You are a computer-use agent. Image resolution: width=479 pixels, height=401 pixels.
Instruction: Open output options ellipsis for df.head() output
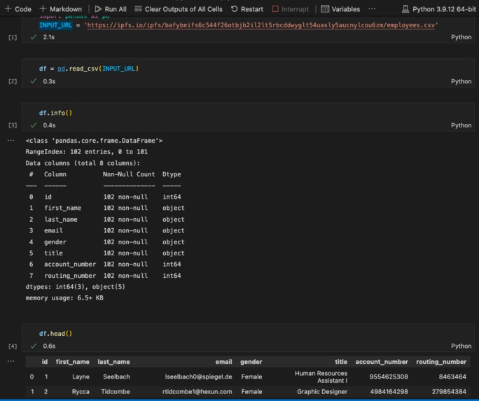click(x=11, y=361)
